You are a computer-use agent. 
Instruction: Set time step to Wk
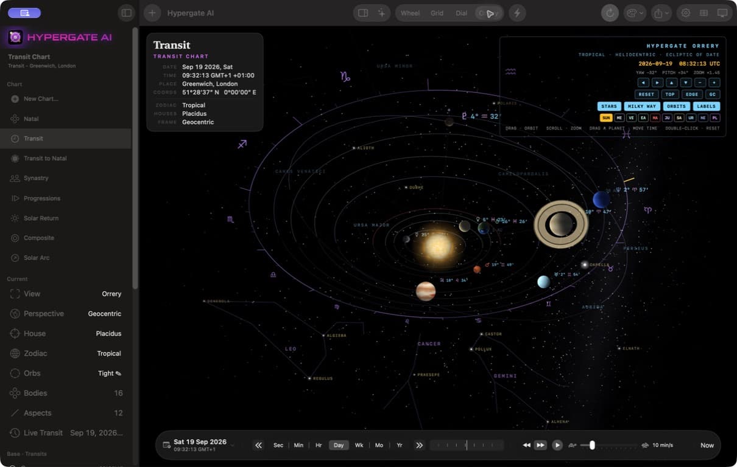click(x=359, y=445)
